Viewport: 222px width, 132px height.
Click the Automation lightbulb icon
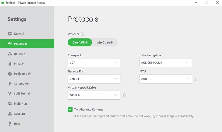coord(10,84)
